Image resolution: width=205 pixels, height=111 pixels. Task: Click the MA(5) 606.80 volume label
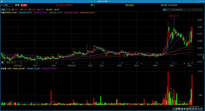(x=19, y=69)
